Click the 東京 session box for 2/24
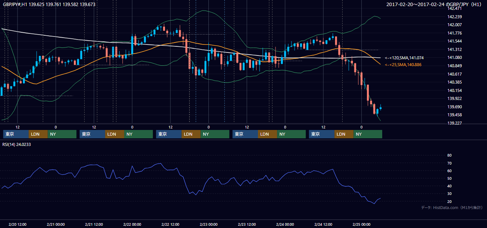487x228 pixels. click(322, 134)
